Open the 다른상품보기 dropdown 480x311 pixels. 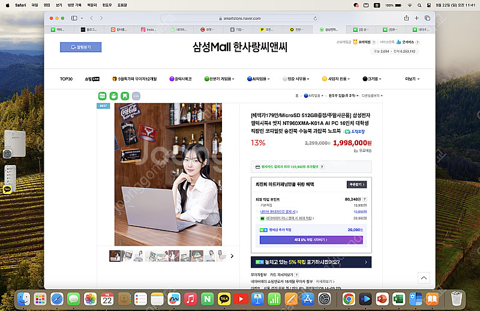coord(372,95)
